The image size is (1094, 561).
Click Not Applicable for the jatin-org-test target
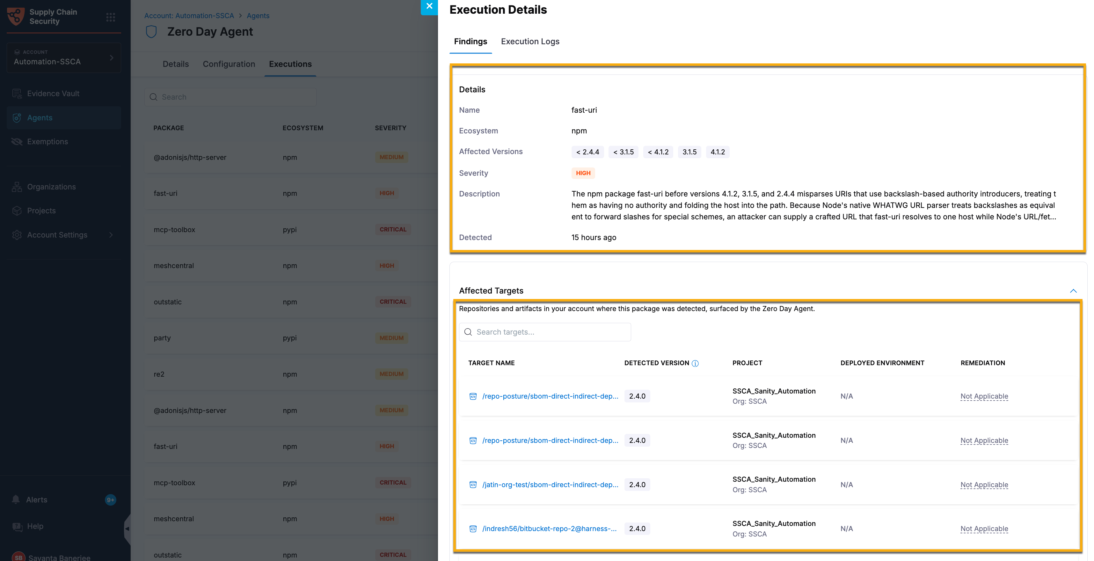(984, 485)
